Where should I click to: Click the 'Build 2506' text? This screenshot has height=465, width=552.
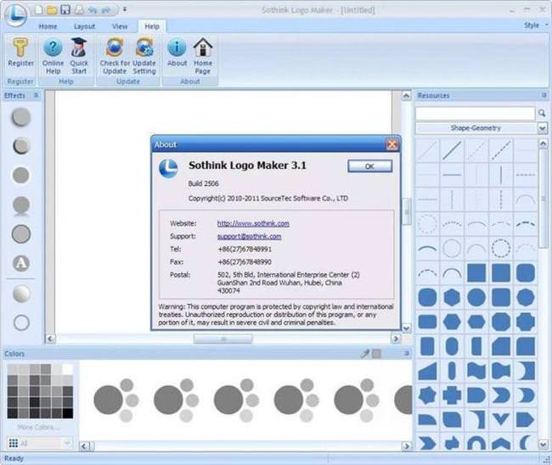pyautogui.click(x=203, y=183)
